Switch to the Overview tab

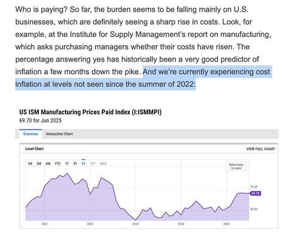point(30,134)
